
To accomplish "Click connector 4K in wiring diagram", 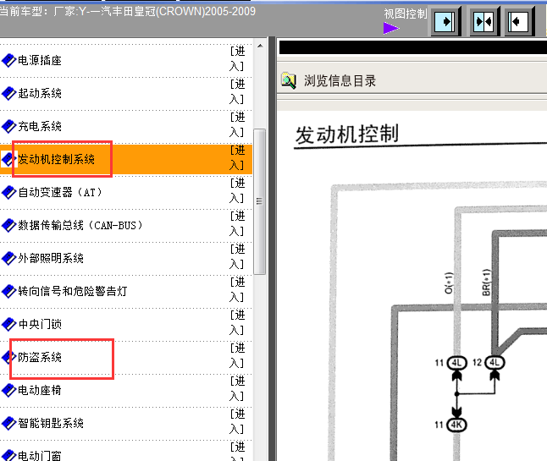I will (456, 425).
